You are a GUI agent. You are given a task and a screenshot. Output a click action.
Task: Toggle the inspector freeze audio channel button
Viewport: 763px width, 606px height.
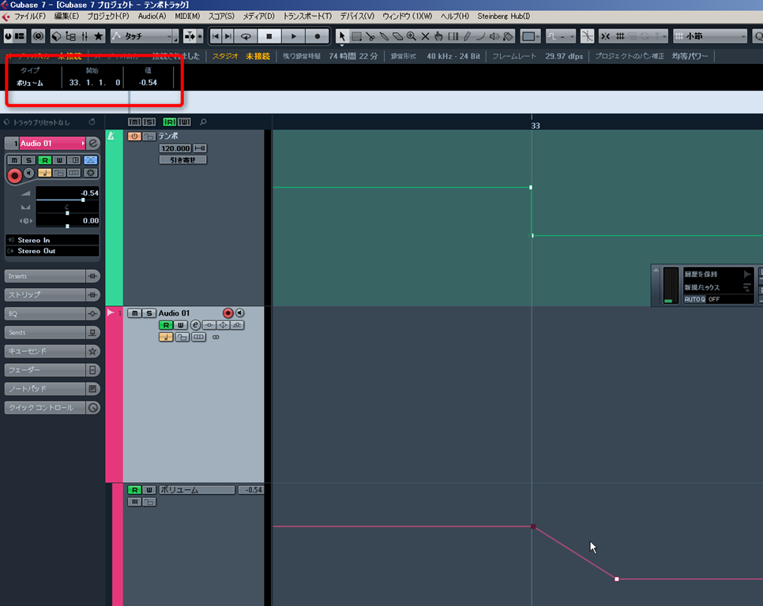click(x=91, y=173)
